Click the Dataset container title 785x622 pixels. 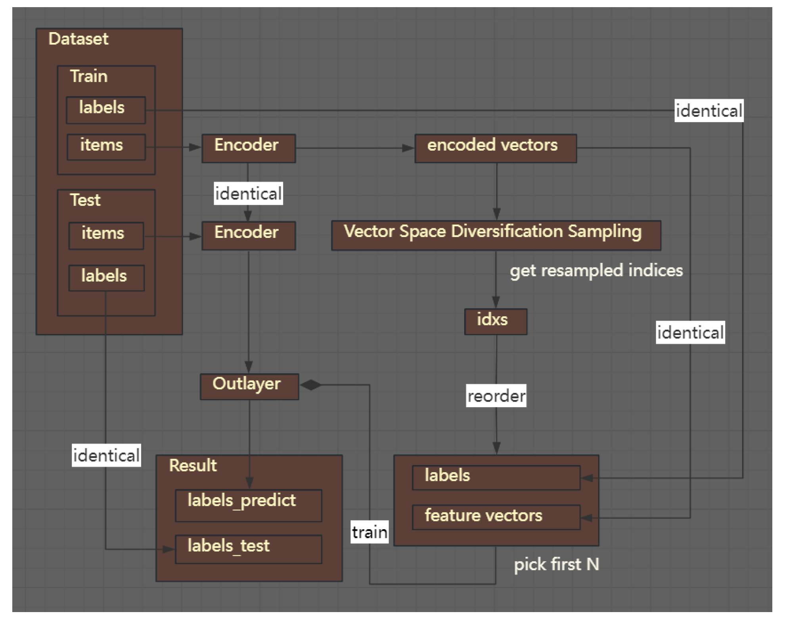(x=78, y=39)
